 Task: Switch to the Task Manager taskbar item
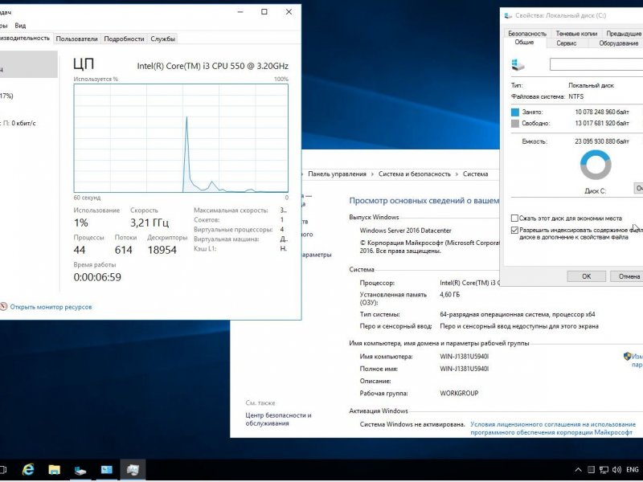133,470
